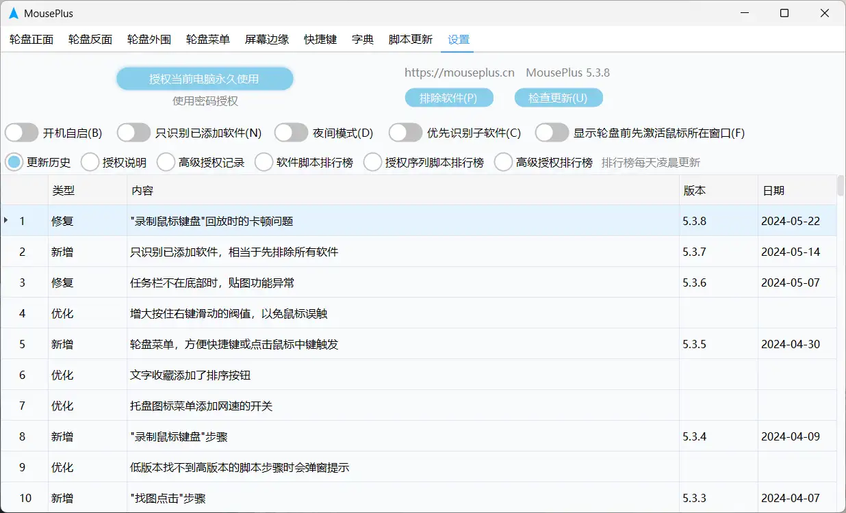
Task: Click the 使用密码授权 link
Action: (x=205, y=101)
